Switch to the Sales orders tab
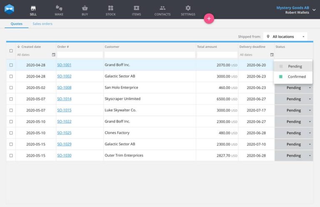320x207 pixels. (42, 24)
